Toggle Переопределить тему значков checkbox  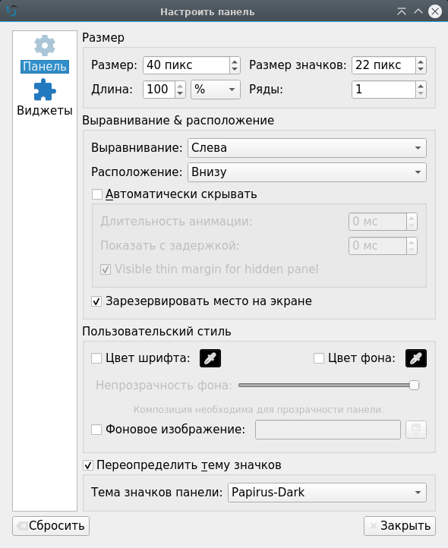click(88, 465)
